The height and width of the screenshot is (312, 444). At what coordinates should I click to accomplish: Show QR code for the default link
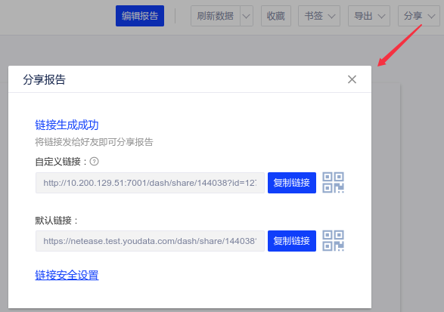tap(334, 241)
